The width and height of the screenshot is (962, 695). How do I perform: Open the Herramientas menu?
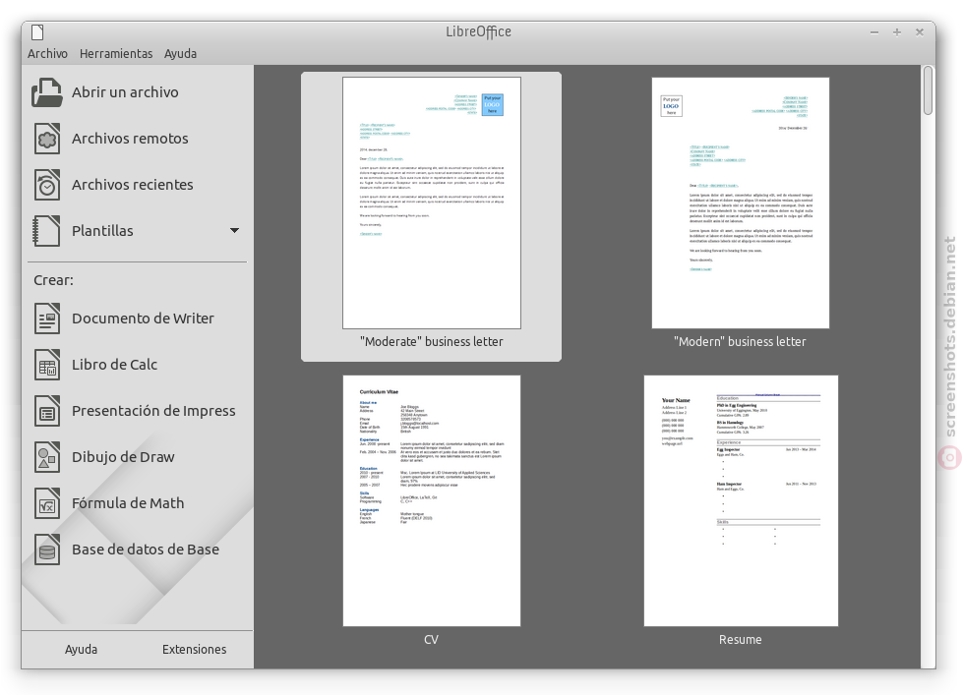(116, 54)
